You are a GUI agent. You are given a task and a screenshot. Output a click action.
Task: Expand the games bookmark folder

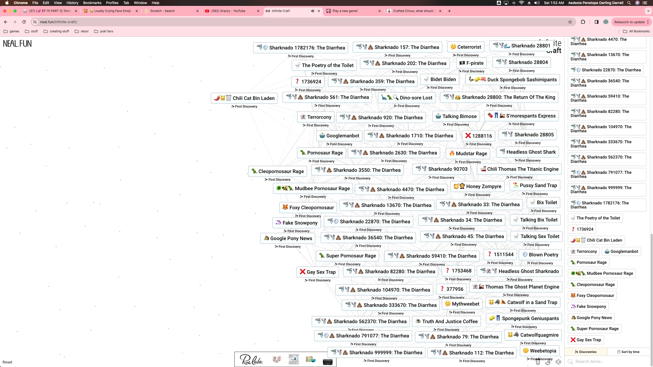point(12,31)
